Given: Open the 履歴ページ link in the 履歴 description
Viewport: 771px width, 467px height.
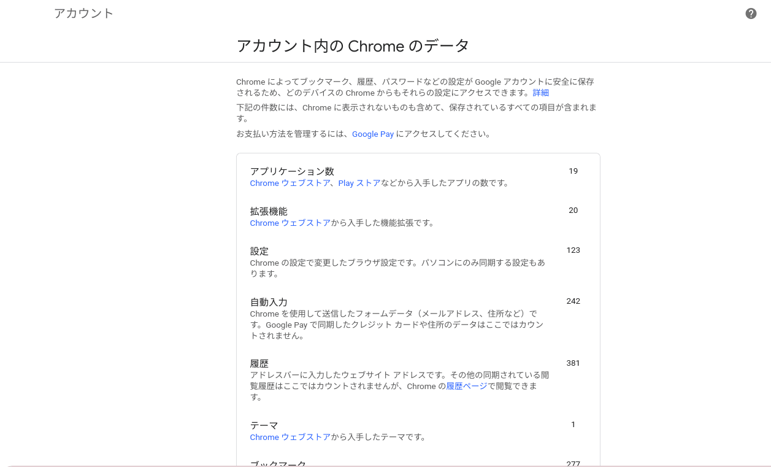Looking at the screenshot, I should (x=466, y=385).
